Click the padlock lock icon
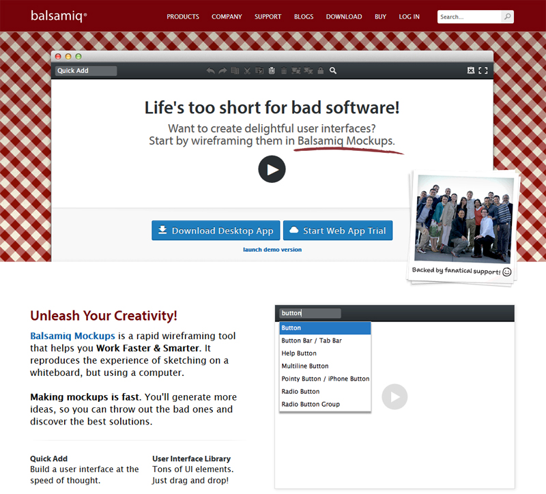Viewport: 546px width, 494px height. pos(321,70)
